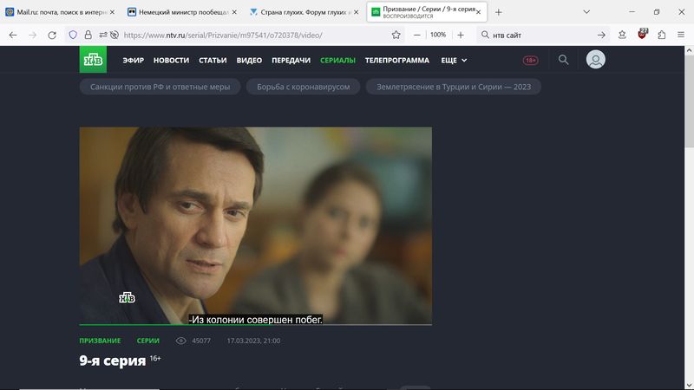
Task: Open the NTV site search magnifier
Action: (563, 60)
